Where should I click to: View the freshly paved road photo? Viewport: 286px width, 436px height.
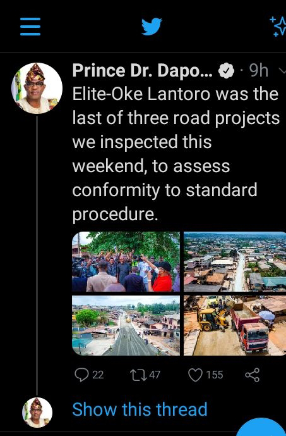(126, 326)
